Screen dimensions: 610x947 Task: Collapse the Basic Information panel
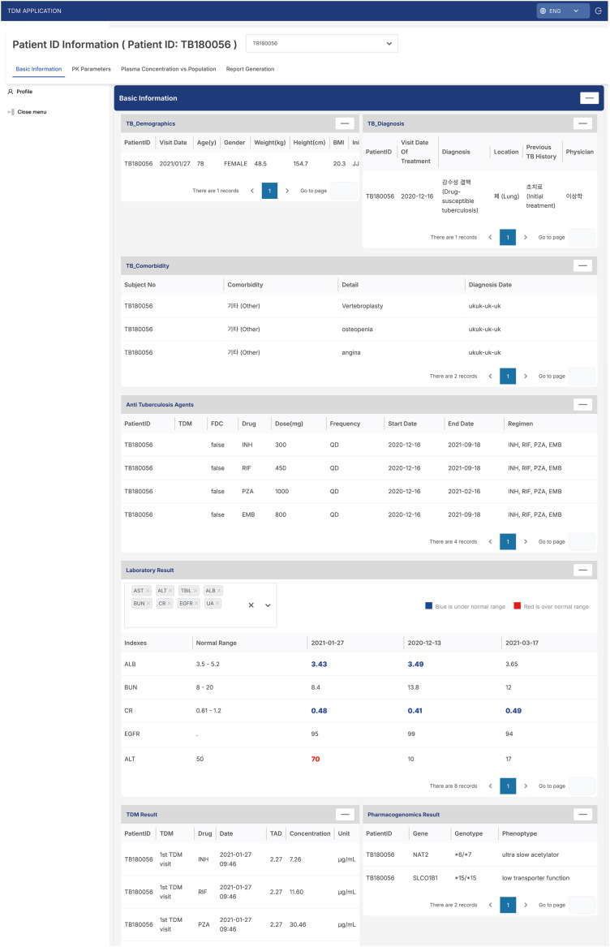589,98
